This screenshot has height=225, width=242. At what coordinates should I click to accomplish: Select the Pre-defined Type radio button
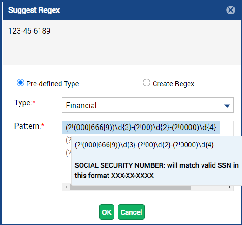(20, 82)
